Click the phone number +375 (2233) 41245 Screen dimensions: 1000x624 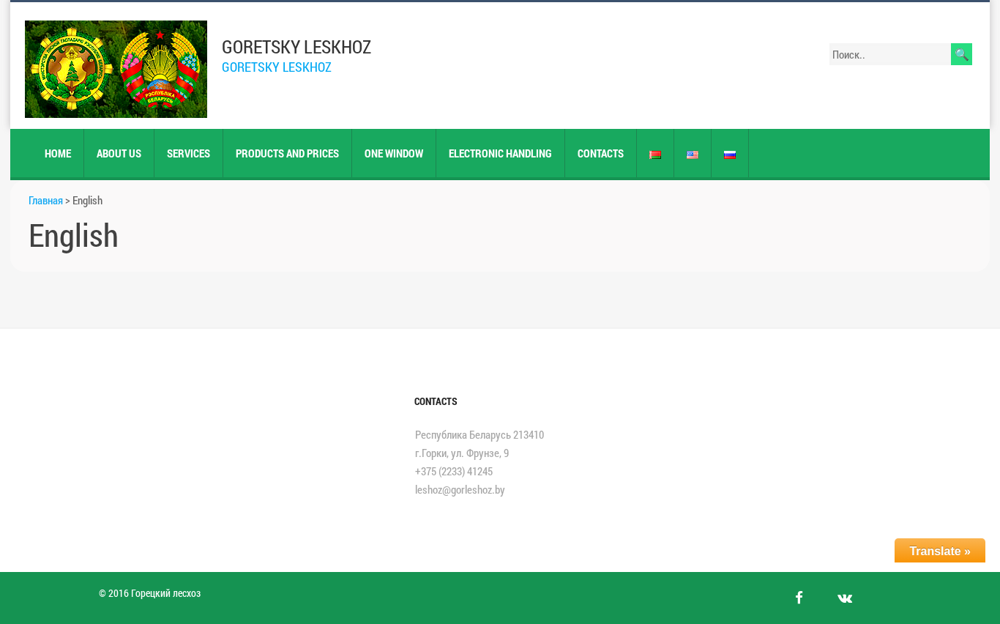(454, 471)
